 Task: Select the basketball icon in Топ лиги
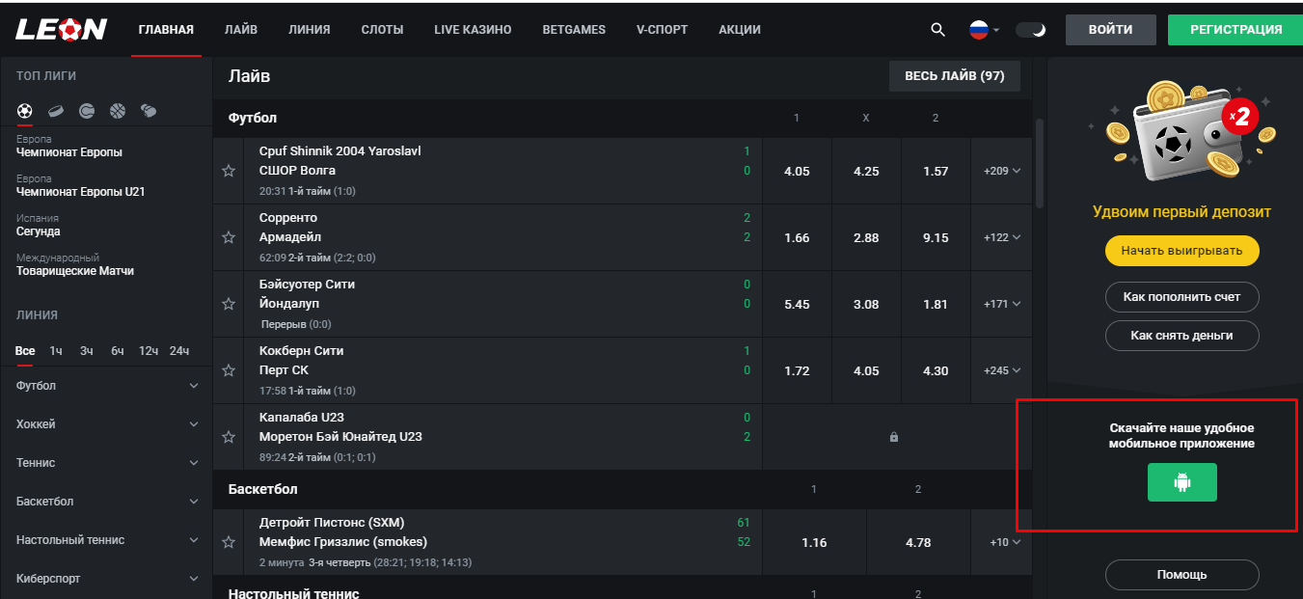(118, 111)
